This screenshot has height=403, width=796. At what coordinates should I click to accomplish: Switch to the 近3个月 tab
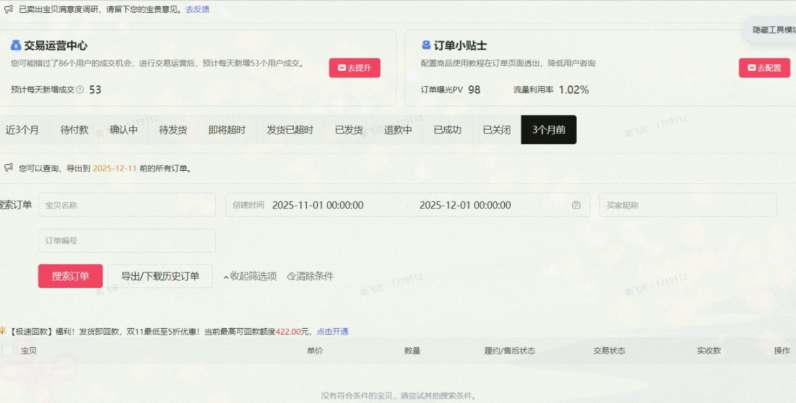tap(22, 130)
